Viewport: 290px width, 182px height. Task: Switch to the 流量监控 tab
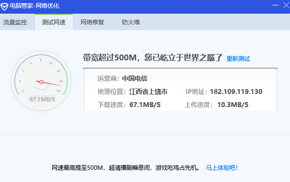click(x=15, y=22)
